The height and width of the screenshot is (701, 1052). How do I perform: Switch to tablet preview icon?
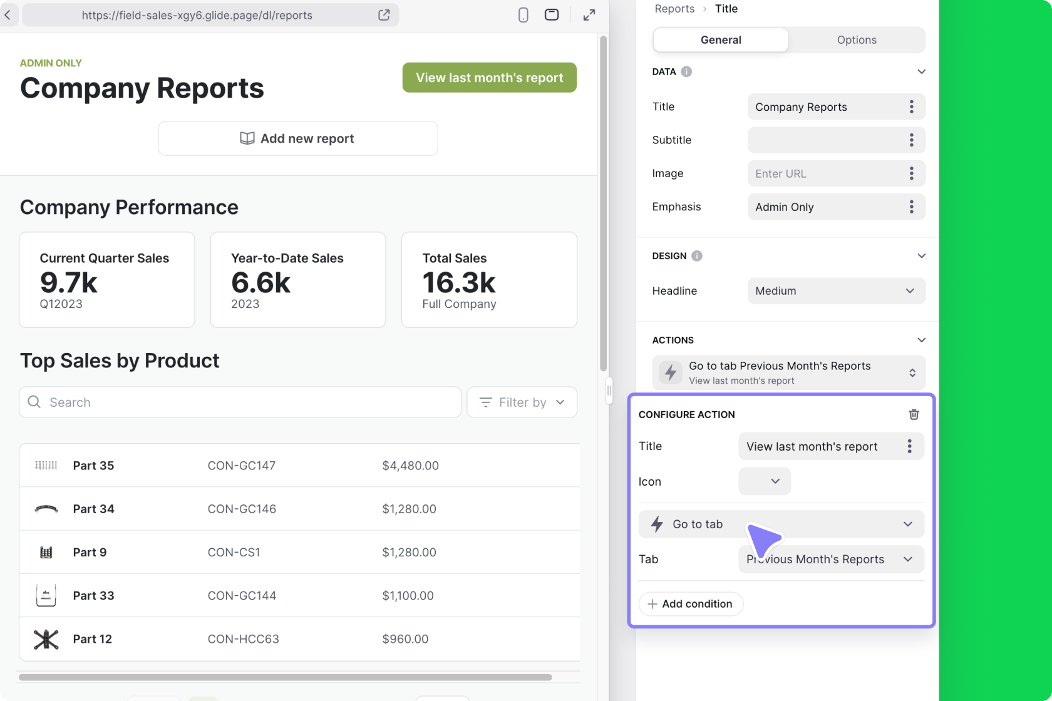pos(552,15)
